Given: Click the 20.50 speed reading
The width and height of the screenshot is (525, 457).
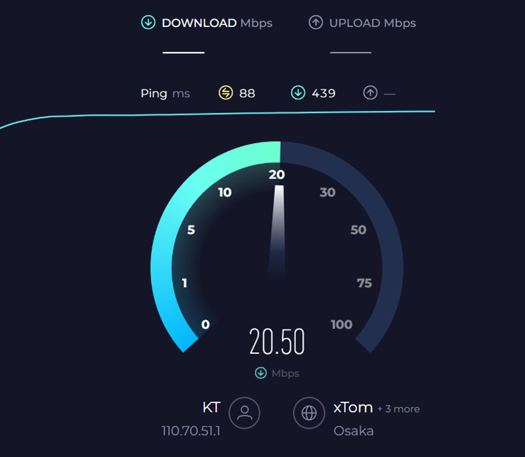Looking at the screenshot, I should pyautogui.click(x=277, y=341).
